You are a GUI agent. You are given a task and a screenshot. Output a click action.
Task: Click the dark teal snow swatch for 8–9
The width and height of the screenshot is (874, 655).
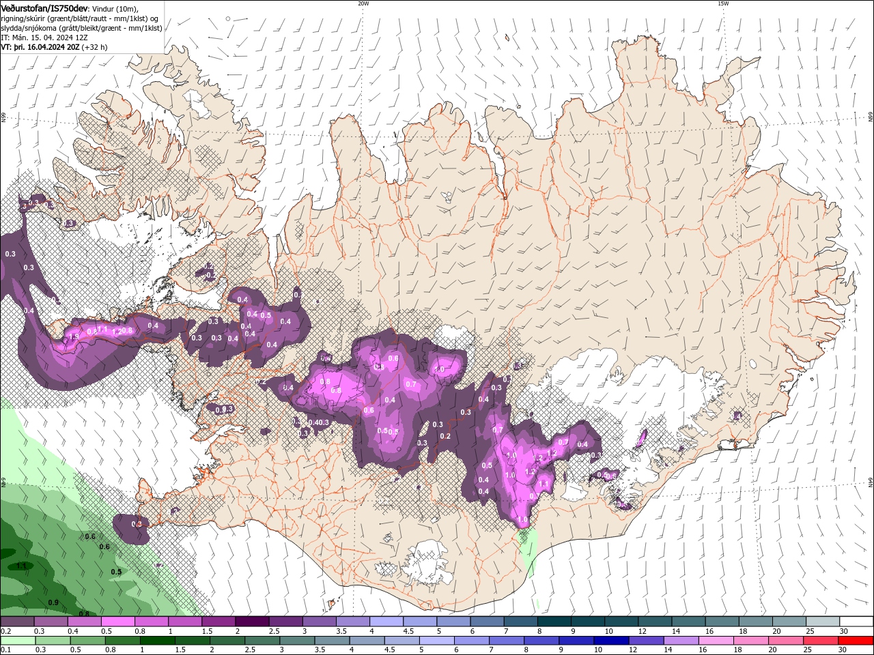coord(554,622)
